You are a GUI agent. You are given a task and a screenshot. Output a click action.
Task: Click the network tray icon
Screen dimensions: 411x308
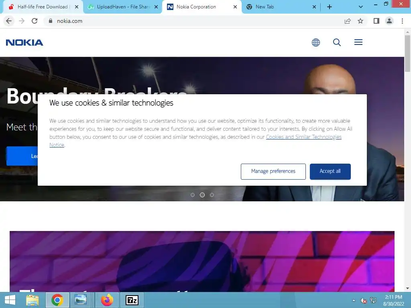(373, 300)
